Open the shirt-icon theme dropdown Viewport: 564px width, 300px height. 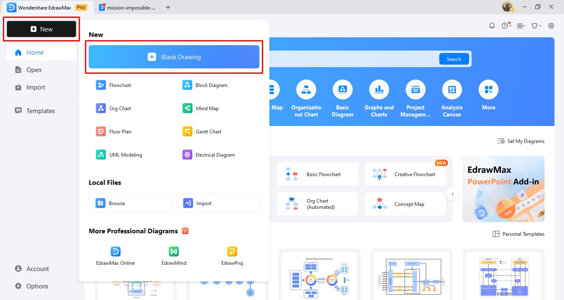[536, 26]
